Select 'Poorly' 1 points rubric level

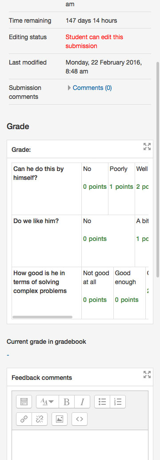click(121, 189)
